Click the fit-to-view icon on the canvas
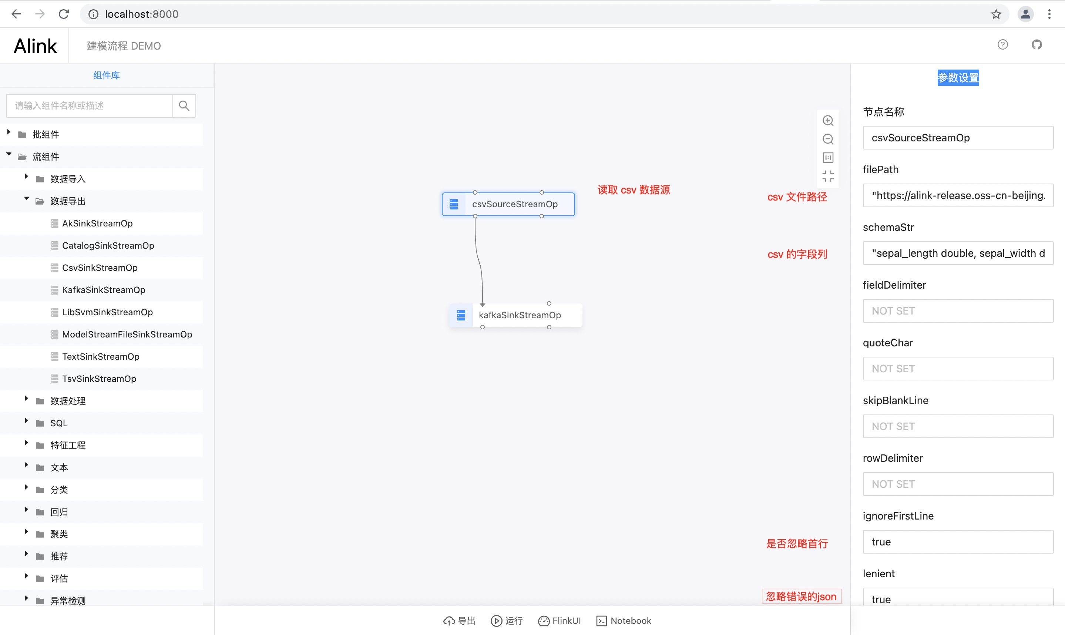 tap(828, 176)
